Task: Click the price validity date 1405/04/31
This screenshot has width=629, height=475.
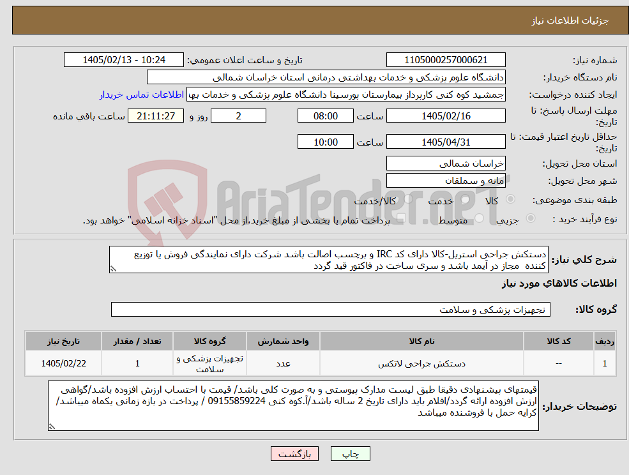Action: [446, 142]
